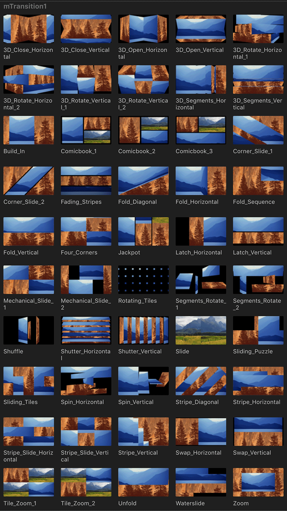Select the Segments_Rotate_2 thumbnail
The width and height of the screenshot is (287, 511).
[x=258, y=279]
